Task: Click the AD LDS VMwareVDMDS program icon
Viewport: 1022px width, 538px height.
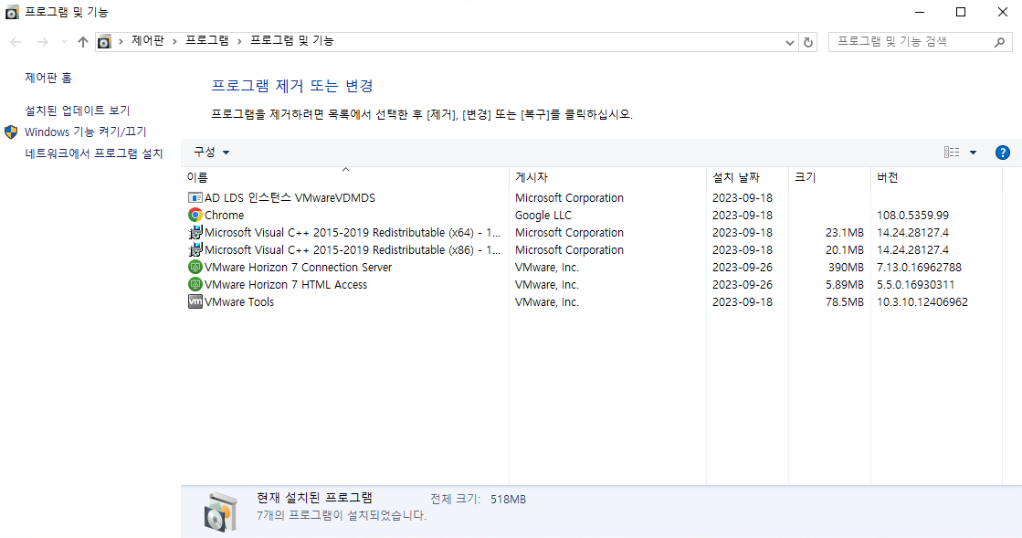Action: tap(195, 197)
